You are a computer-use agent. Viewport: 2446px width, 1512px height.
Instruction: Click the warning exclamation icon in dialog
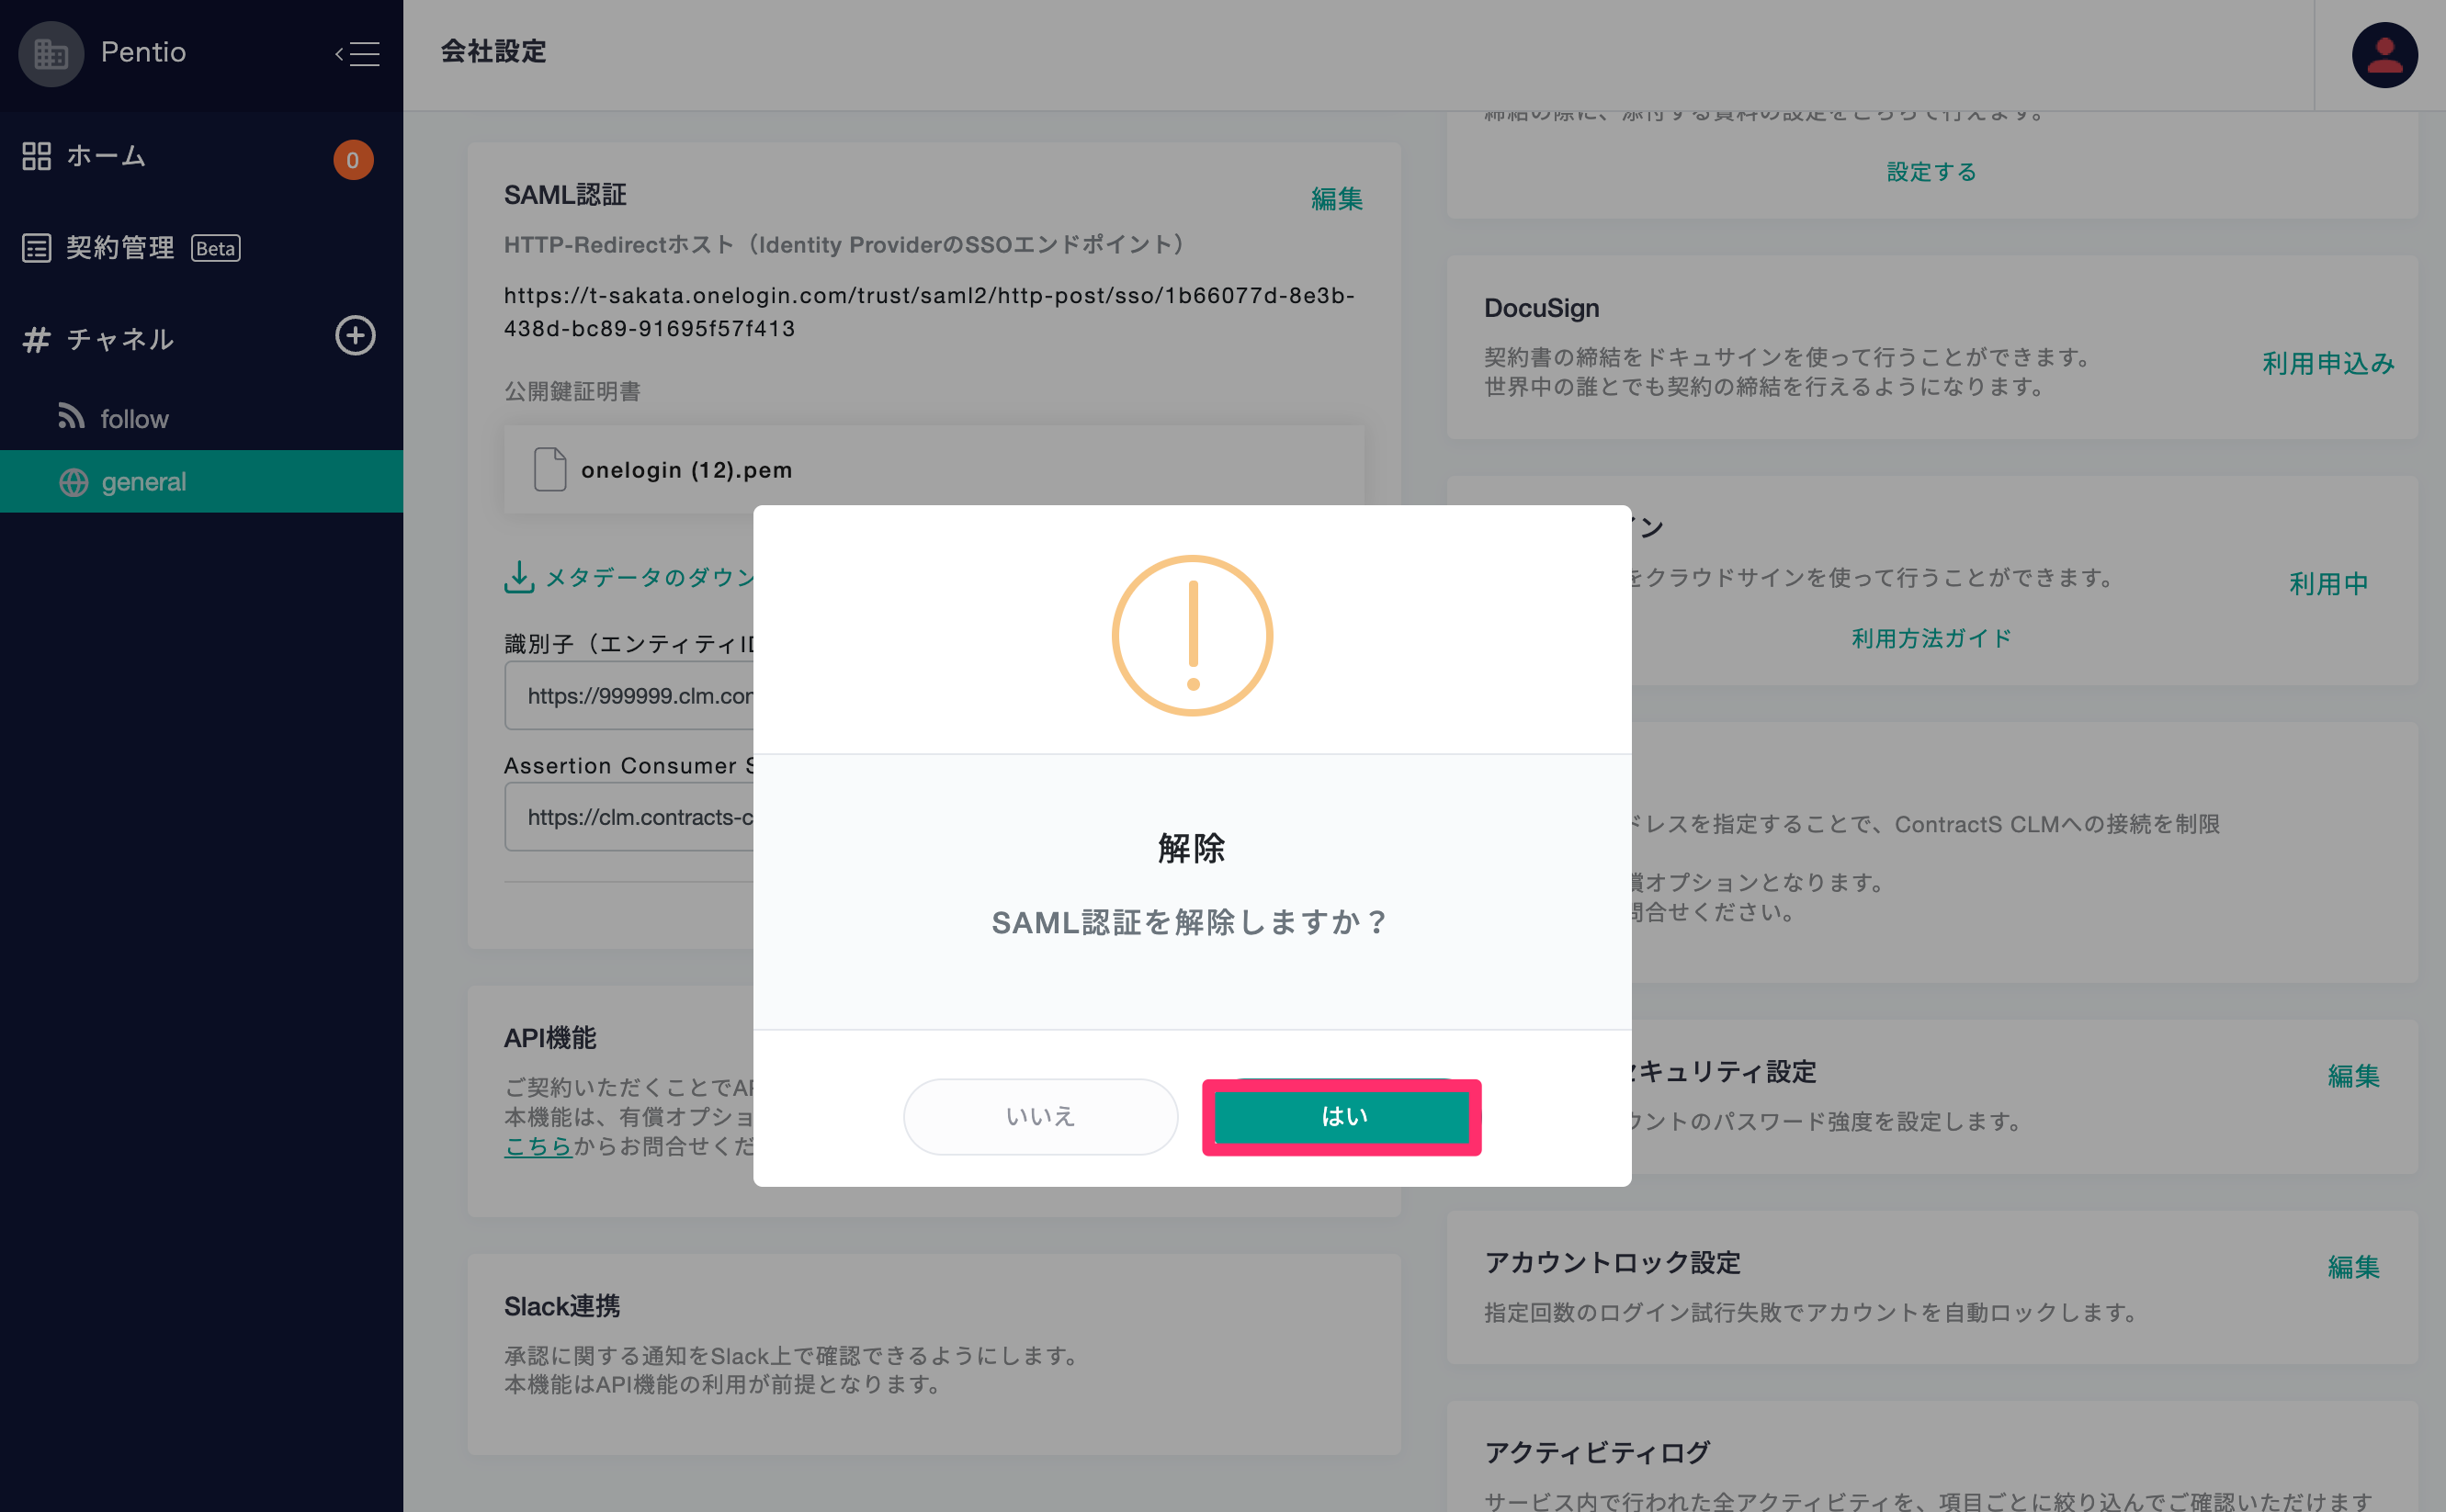1192,635
